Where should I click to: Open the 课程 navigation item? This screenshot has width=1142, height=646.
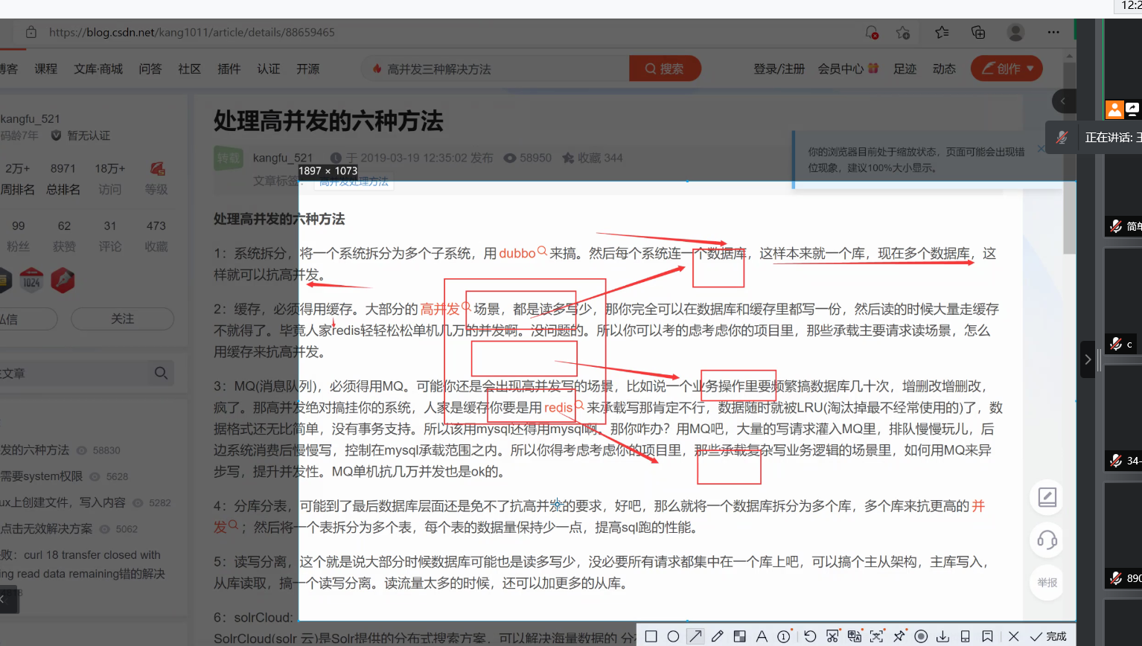point(45,68)
